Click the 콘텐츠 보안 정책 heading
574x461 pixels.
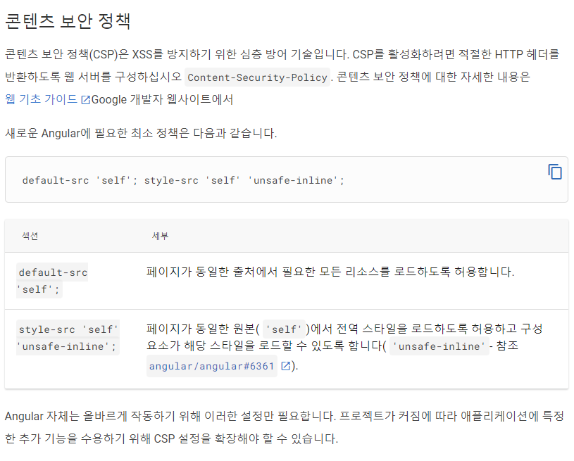68,21
